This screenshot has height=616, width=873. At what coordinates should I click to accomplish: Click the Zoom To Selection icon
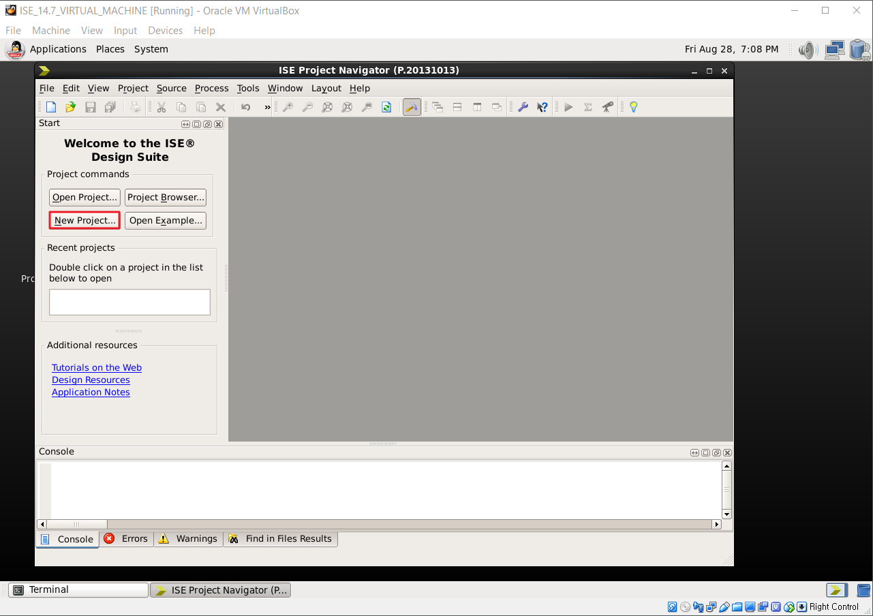click(x=367, y=107)
